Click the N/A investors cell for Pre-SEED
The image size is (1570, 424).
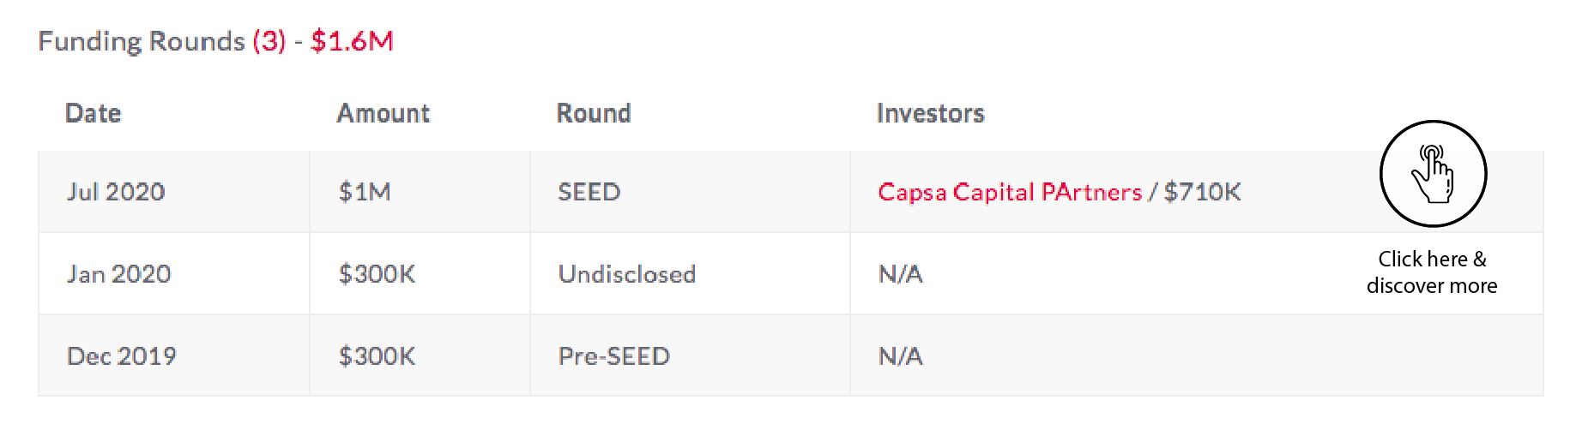pos(900,356)
